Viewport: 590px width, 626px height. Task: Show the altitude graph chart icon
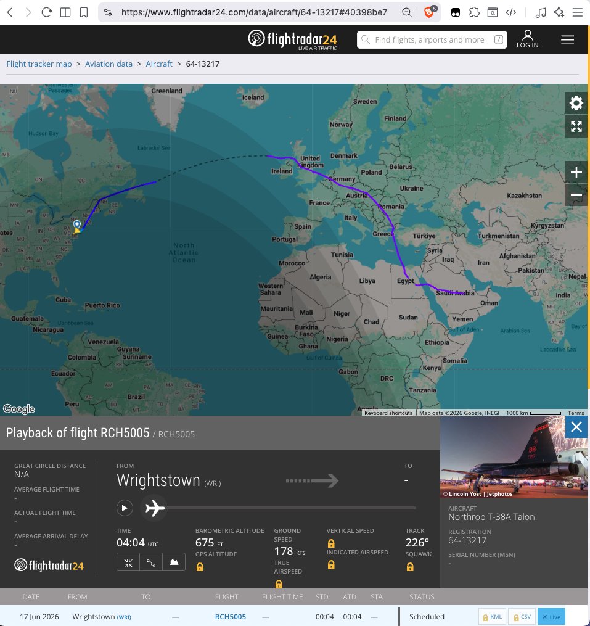point(174,562)
